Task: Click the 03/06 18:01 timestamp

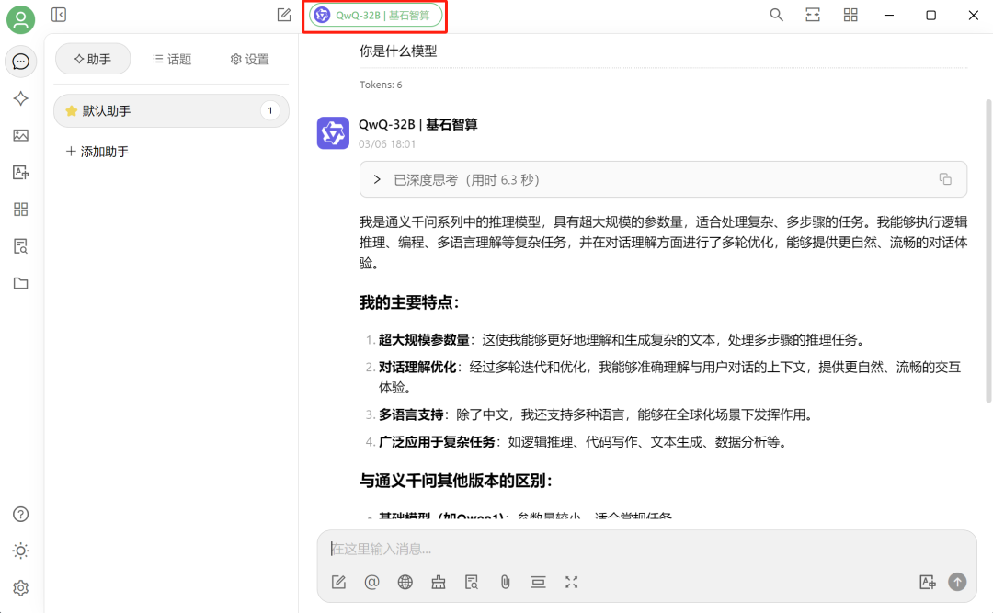Action: [x=387, y=143]
